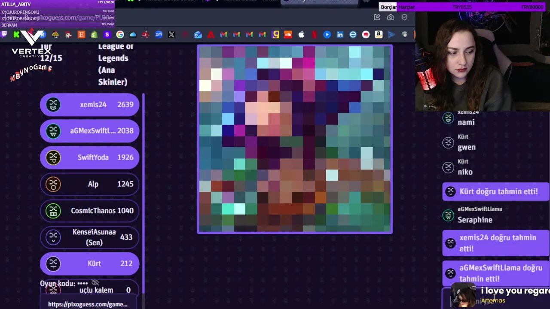The image size is (550, 309).
Task: Open the SoundCloud bookmark icon
Action: (288, 34)
